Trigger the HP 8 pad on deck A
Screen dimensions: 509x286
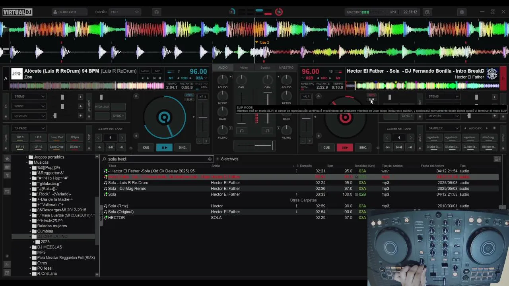[x=20, y=137]
